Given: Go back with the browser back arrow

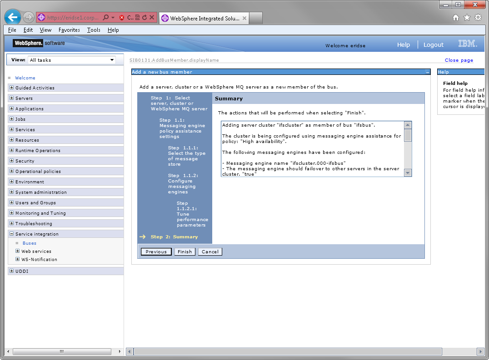Looking at the screenshot, I should coord(13,17).
